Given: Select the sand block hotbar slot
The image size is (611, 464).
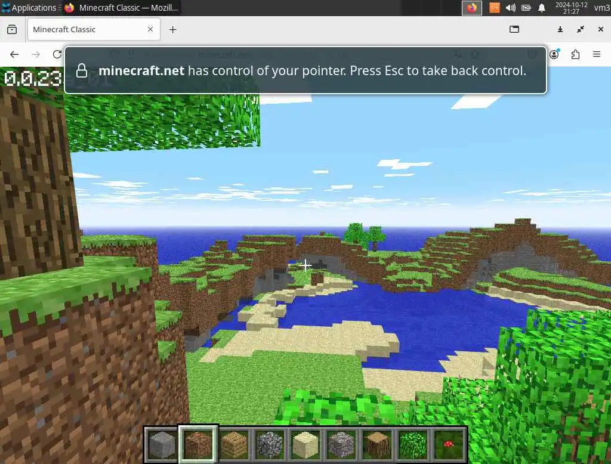Looking at the screenshot, I should click(x=305, y=444).
